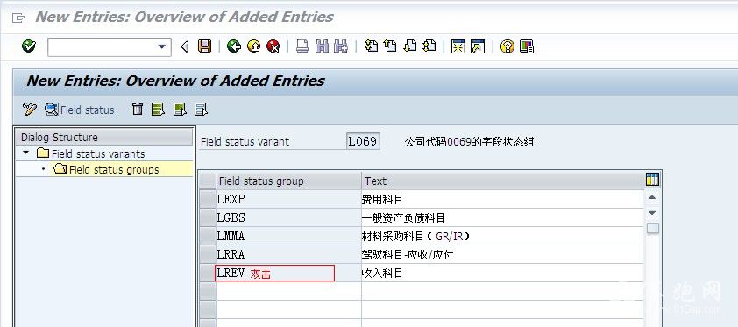
Task: Click the Field status button
Action: tap(80, 110)
